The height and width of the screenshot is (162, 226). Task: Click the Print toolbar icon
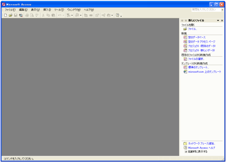tap(27, 15)
